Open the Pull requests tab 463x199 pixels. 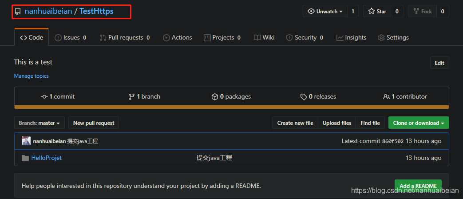(x=125, y=37)
